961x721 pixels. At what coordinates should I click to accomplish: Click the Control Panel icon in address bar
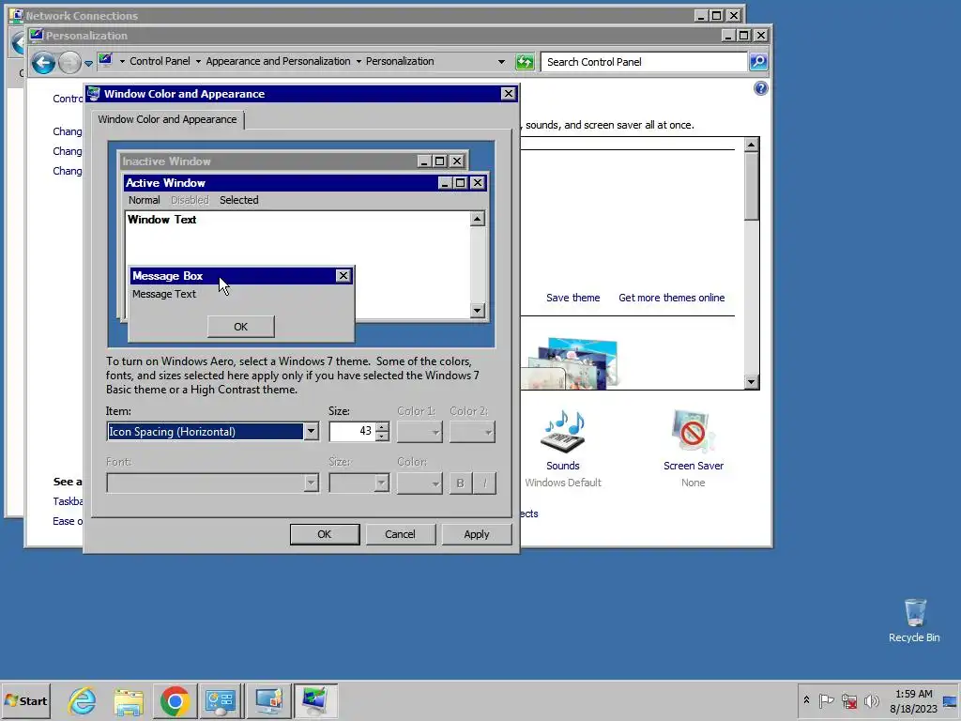[105, 61]
